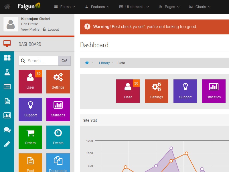Open the grid tiles sidebar icon

(7, 58)
